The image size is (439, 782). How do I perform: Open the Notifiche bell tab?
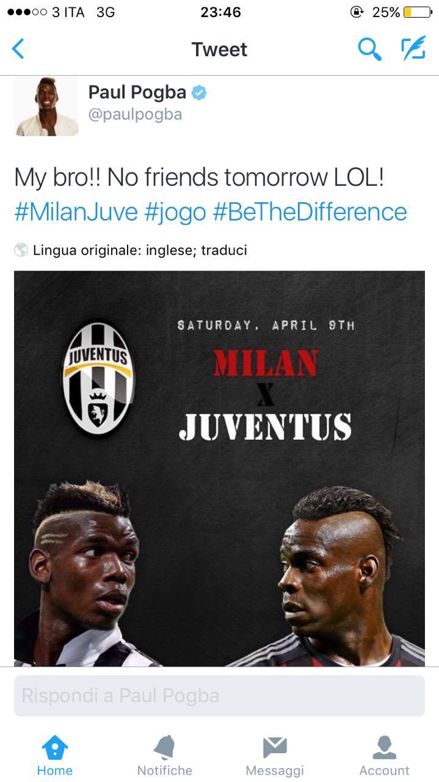click(165, 756)
